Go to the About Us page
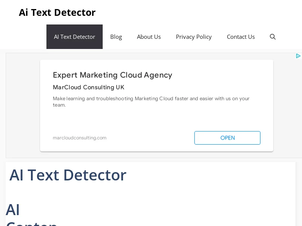Viewport: 302px width, 226px height. tap(149, 37)
